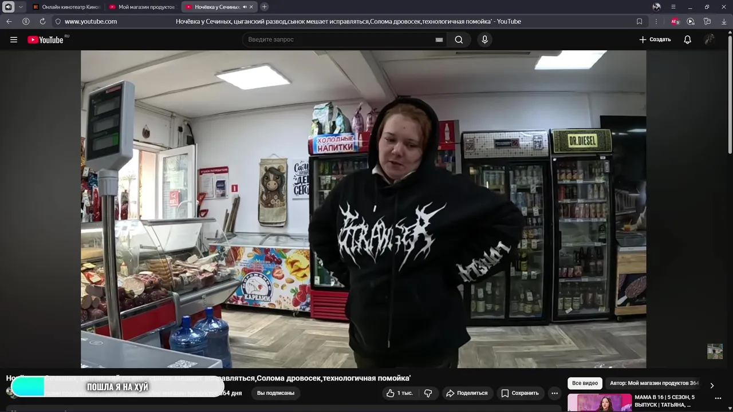Show site protection shield info

point(58,21)
